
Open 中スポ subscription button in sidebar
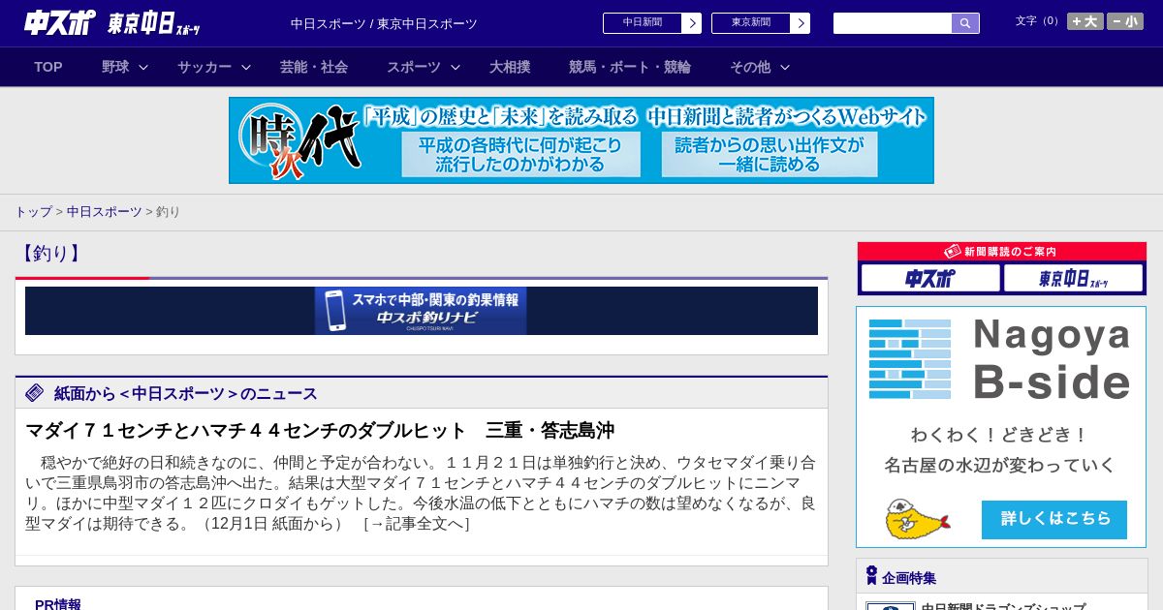tap(930, 279)
